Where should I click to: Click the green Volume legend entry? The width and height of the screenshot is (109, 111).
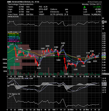pyautogui.click(x=15, y=43)
